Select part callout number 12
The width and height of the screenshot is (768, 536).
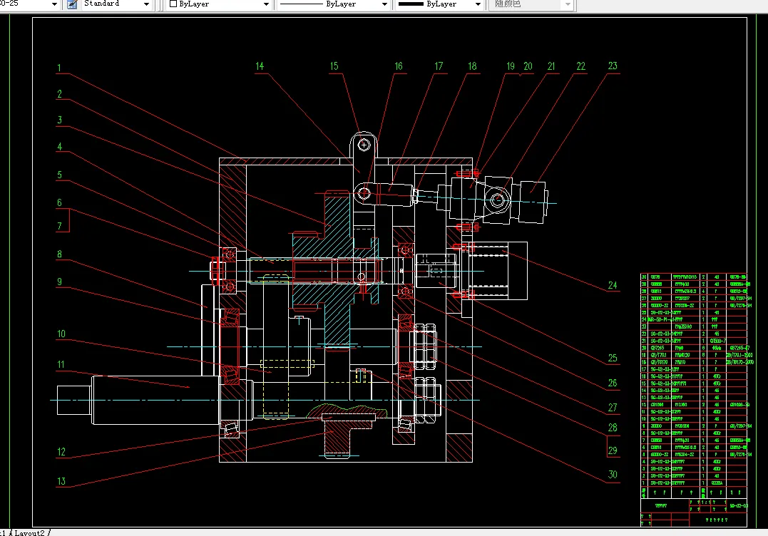pyautogui.click(x=61, y=452)
